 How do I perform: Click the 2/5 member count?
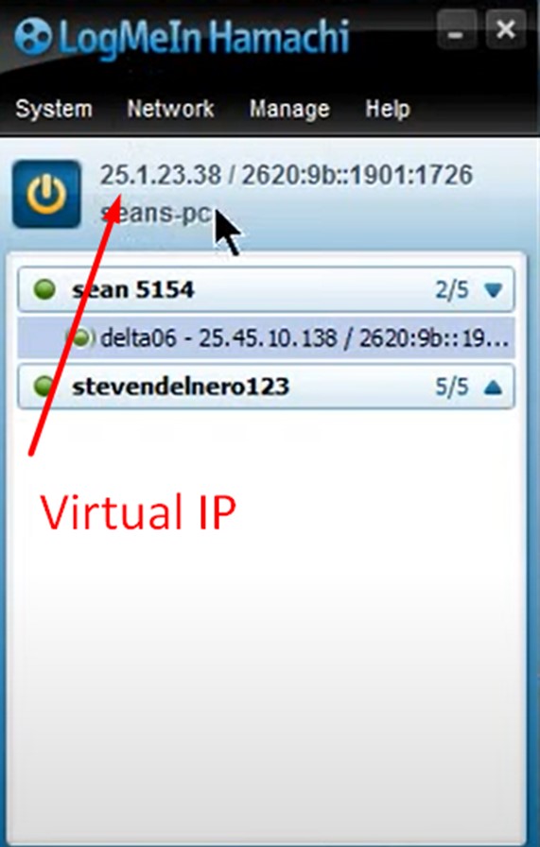pyautogui.click(x=452, y=290)
